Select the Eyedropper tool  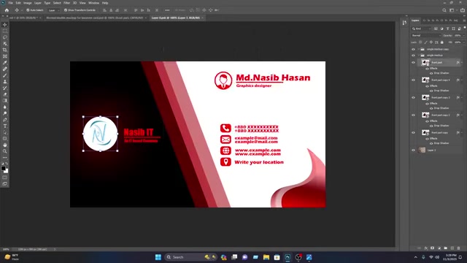(5, 63)
